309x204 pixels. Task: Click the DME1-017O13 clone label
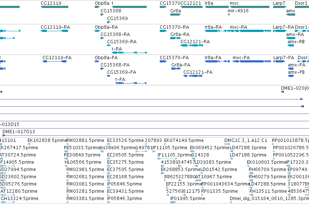pos(19,131)
